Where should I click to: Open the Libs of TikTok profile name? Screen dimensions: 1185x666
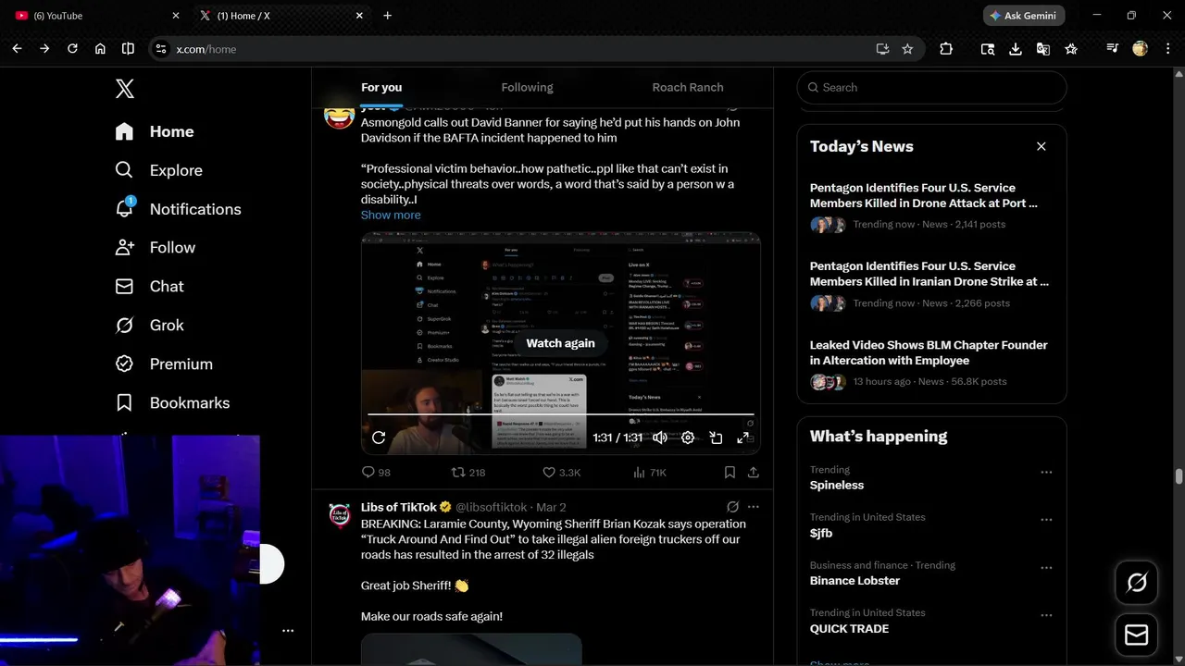pyautogui.click(x=399, y=507)
